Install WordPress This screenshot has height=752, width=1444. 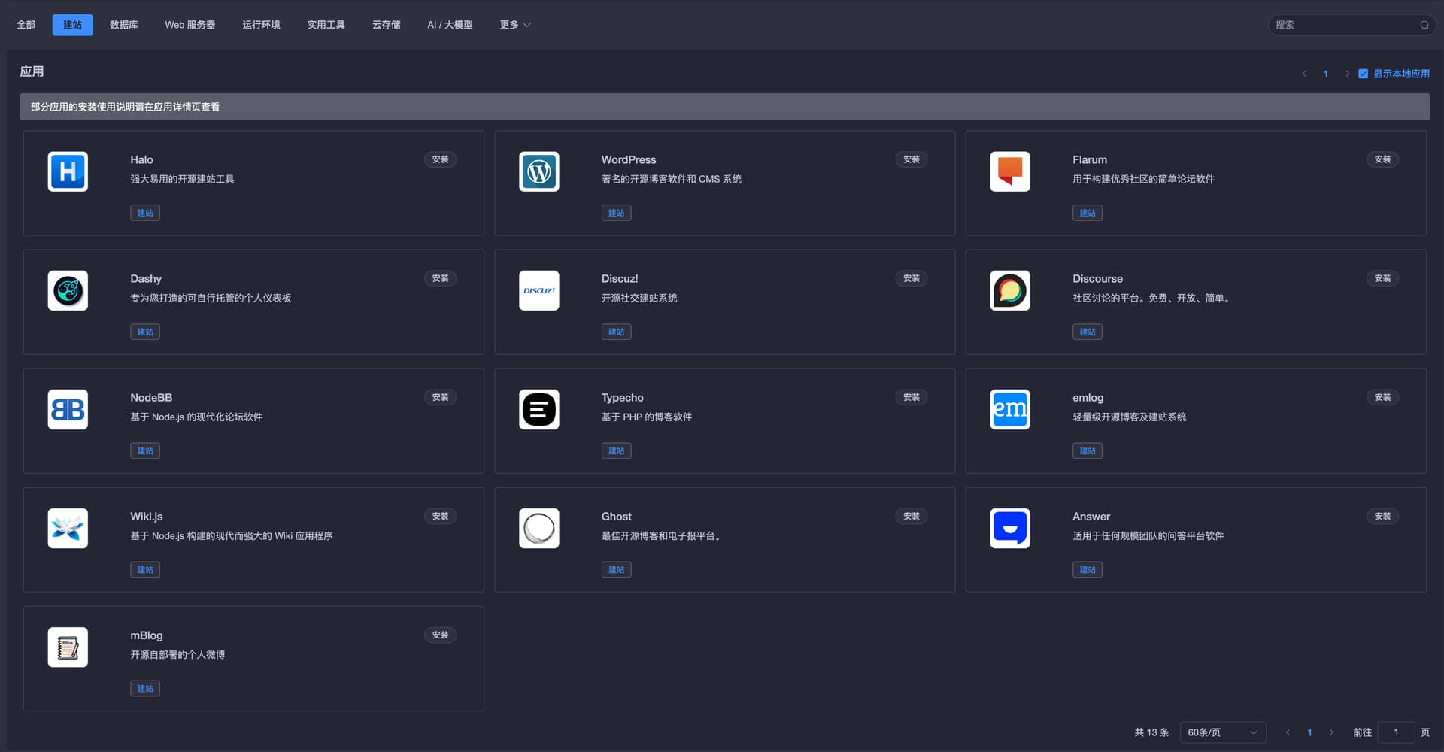[x=912, y=159]
